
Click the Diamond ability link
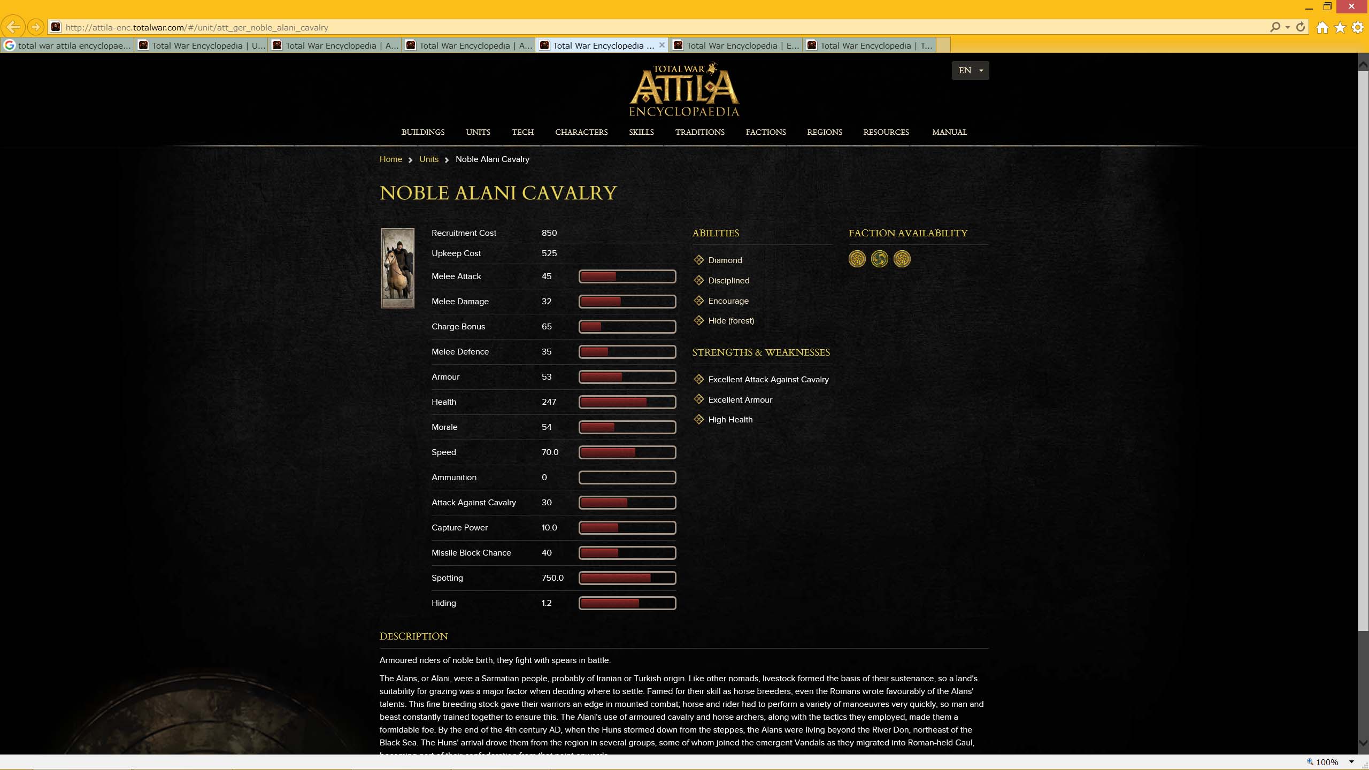click(x=725, y=260)
